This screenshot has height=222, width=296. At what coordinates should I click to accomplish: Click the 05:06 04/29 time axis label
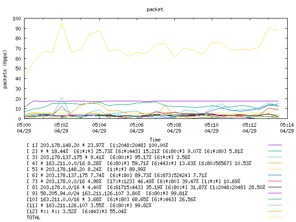pyautogui.click(x=136, y=128)
